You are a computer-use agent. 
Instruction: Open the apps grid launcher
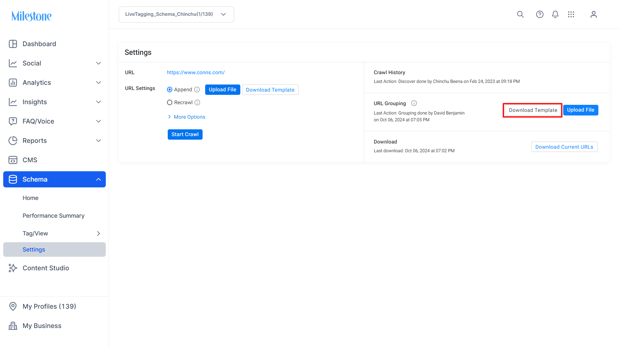pos(571,15)
